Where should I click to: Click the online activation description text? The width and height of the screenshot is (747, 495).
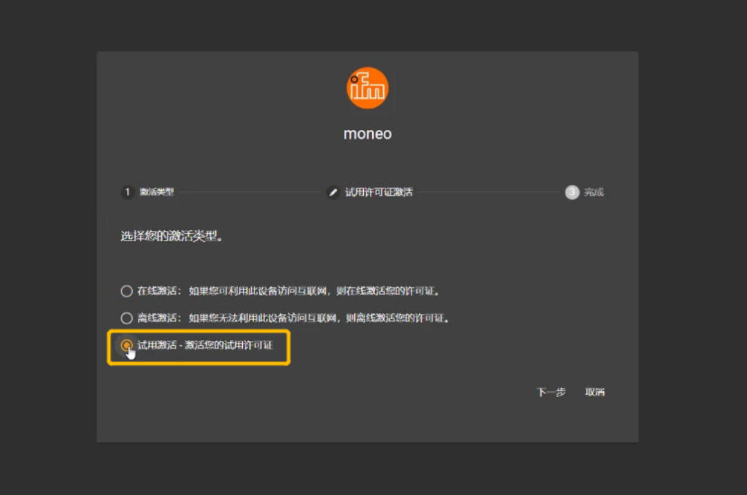pos(315,291)
